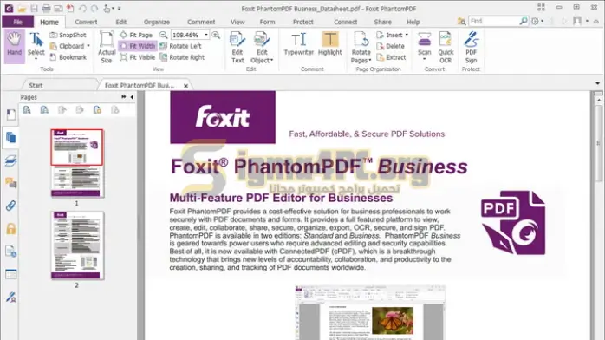The height and width of the screenshot is (340, 605).
Task: Select the Hand tool
Action: 14,47
